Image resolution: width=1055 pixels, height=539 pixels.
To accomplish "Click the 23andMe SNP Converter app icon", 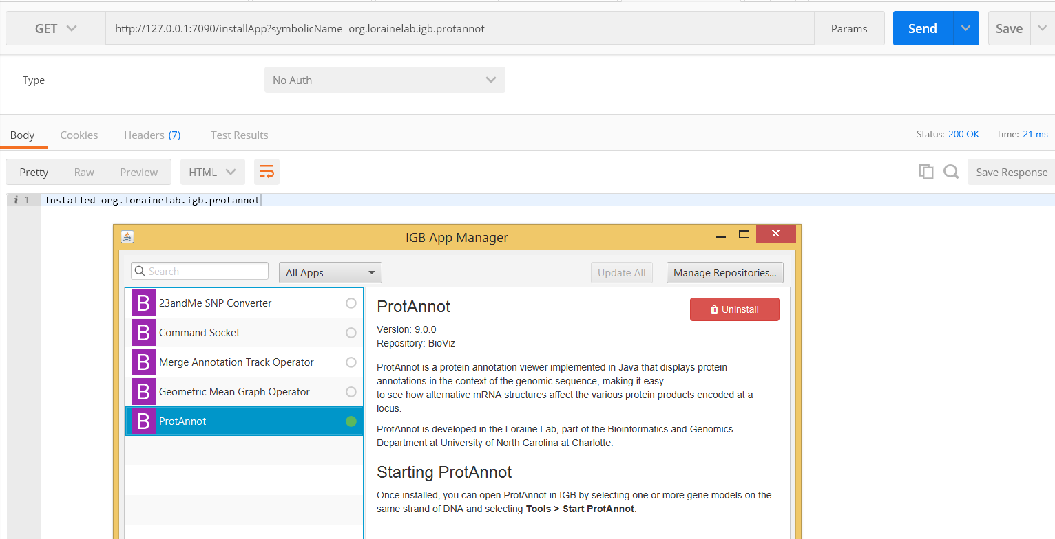I will pos(143,303).
